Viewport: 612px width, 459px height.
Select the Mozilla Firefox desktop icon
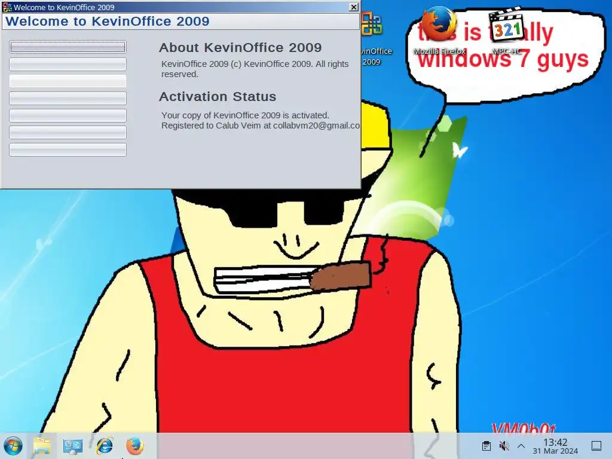coord(439,30)
